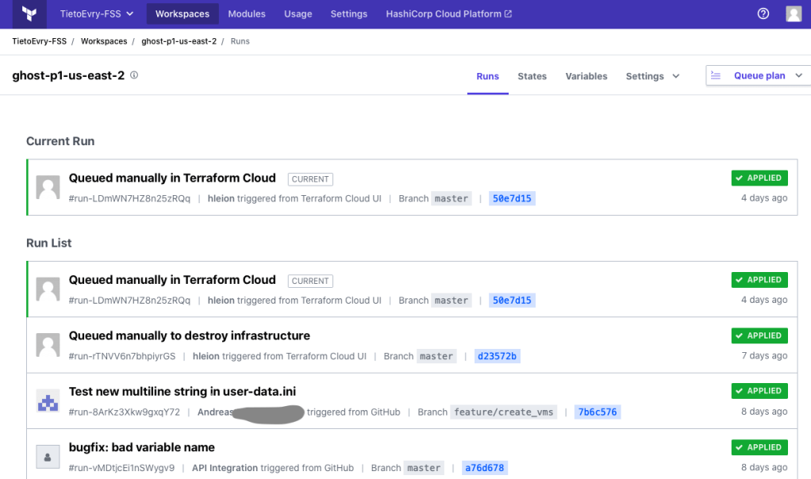Open commit 7b6c576 link
Screen dimensions: 811x479
pos(597,412)
